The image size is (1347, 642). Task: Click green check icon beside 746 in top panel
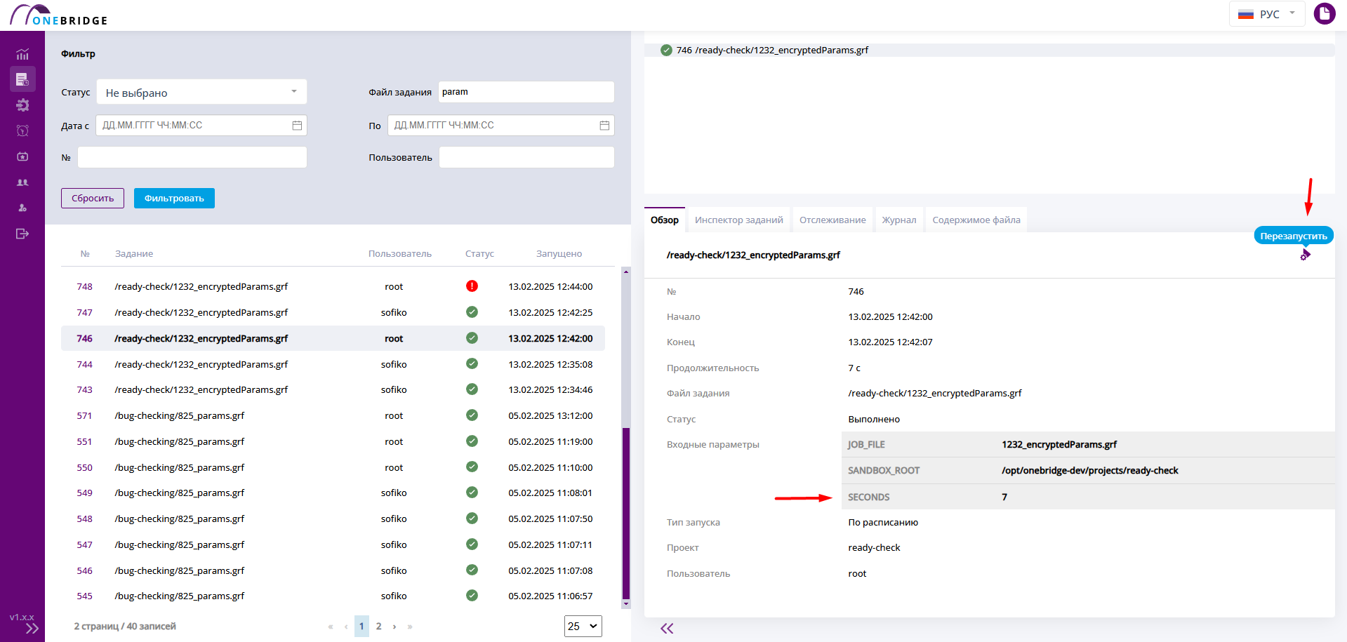click(666, 50)
